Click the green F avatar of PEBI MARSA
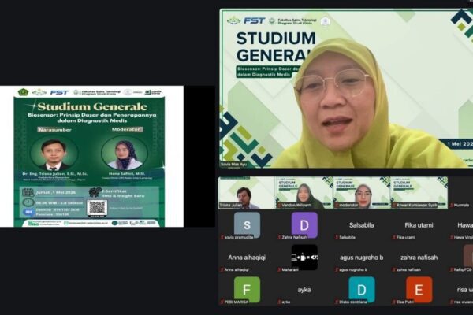Viewport: 473px width, 315px height. click(x=247, y=289)
